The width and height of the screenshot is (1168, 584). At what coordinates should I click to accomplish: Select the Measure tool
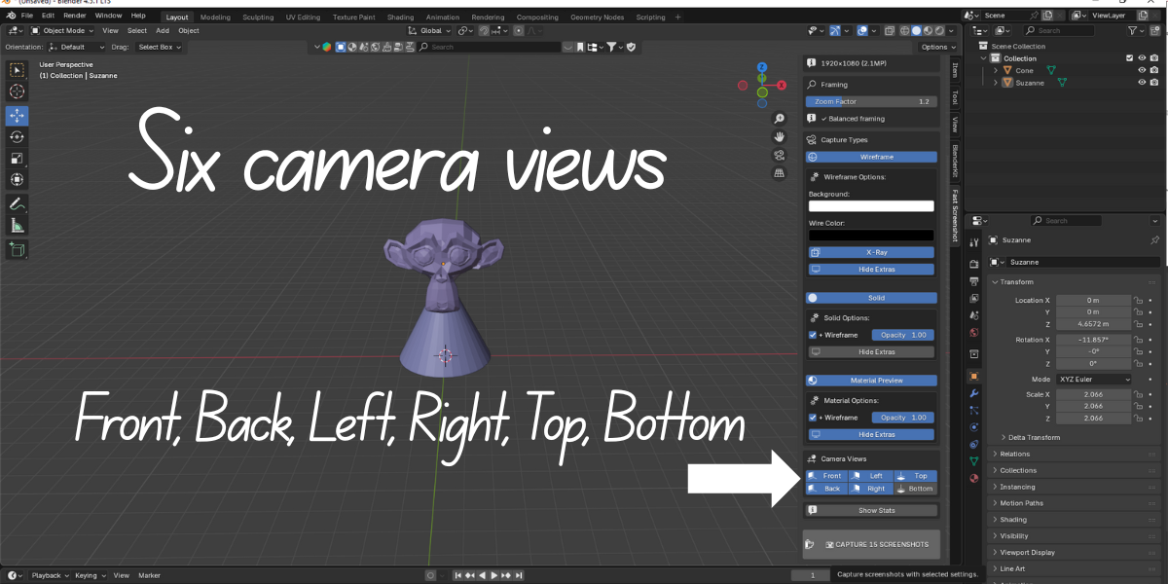click(x=18, y=226)
